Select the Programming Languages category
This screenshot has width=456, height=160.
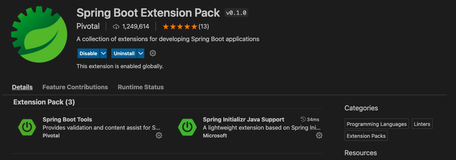click(x=377, y=124)
